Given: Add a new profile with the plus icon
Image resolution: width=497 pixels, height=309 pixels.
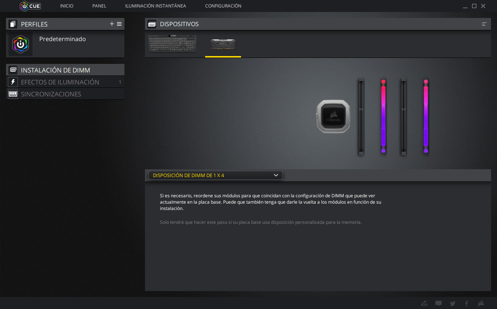Looking at the screenshot, I should (x=112, y=24).
